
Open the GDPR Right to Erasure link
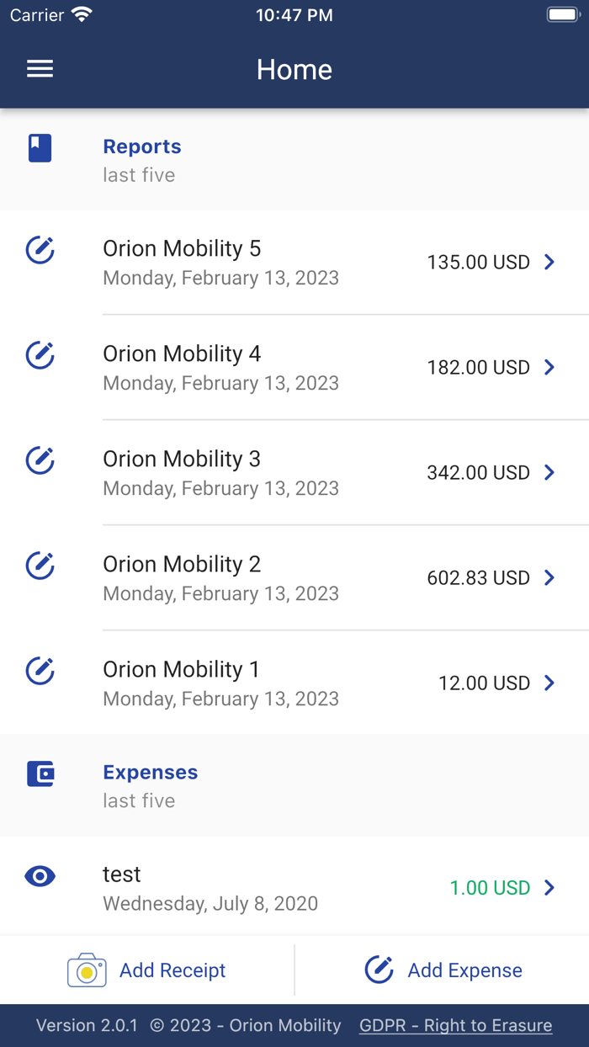(455, 1025)
